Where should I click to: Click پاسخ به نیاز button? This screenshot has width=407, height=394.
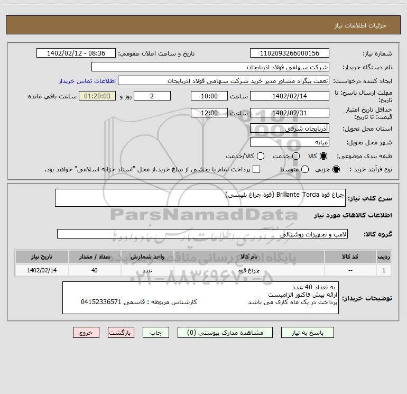coord(307,333)
